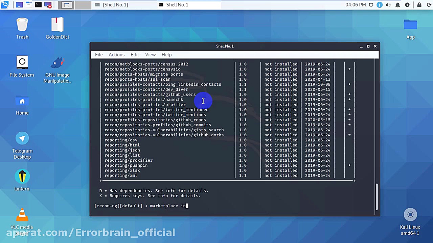The image size is (433, 243).
Task: Launch the web browser from the taskbar
Action: click(19, 5)
